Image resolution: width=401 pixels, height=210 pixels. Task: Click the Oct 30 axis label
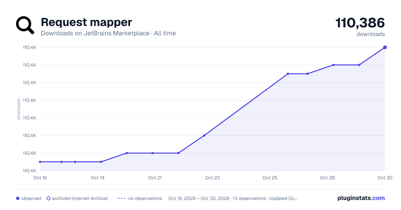point(384,178)
